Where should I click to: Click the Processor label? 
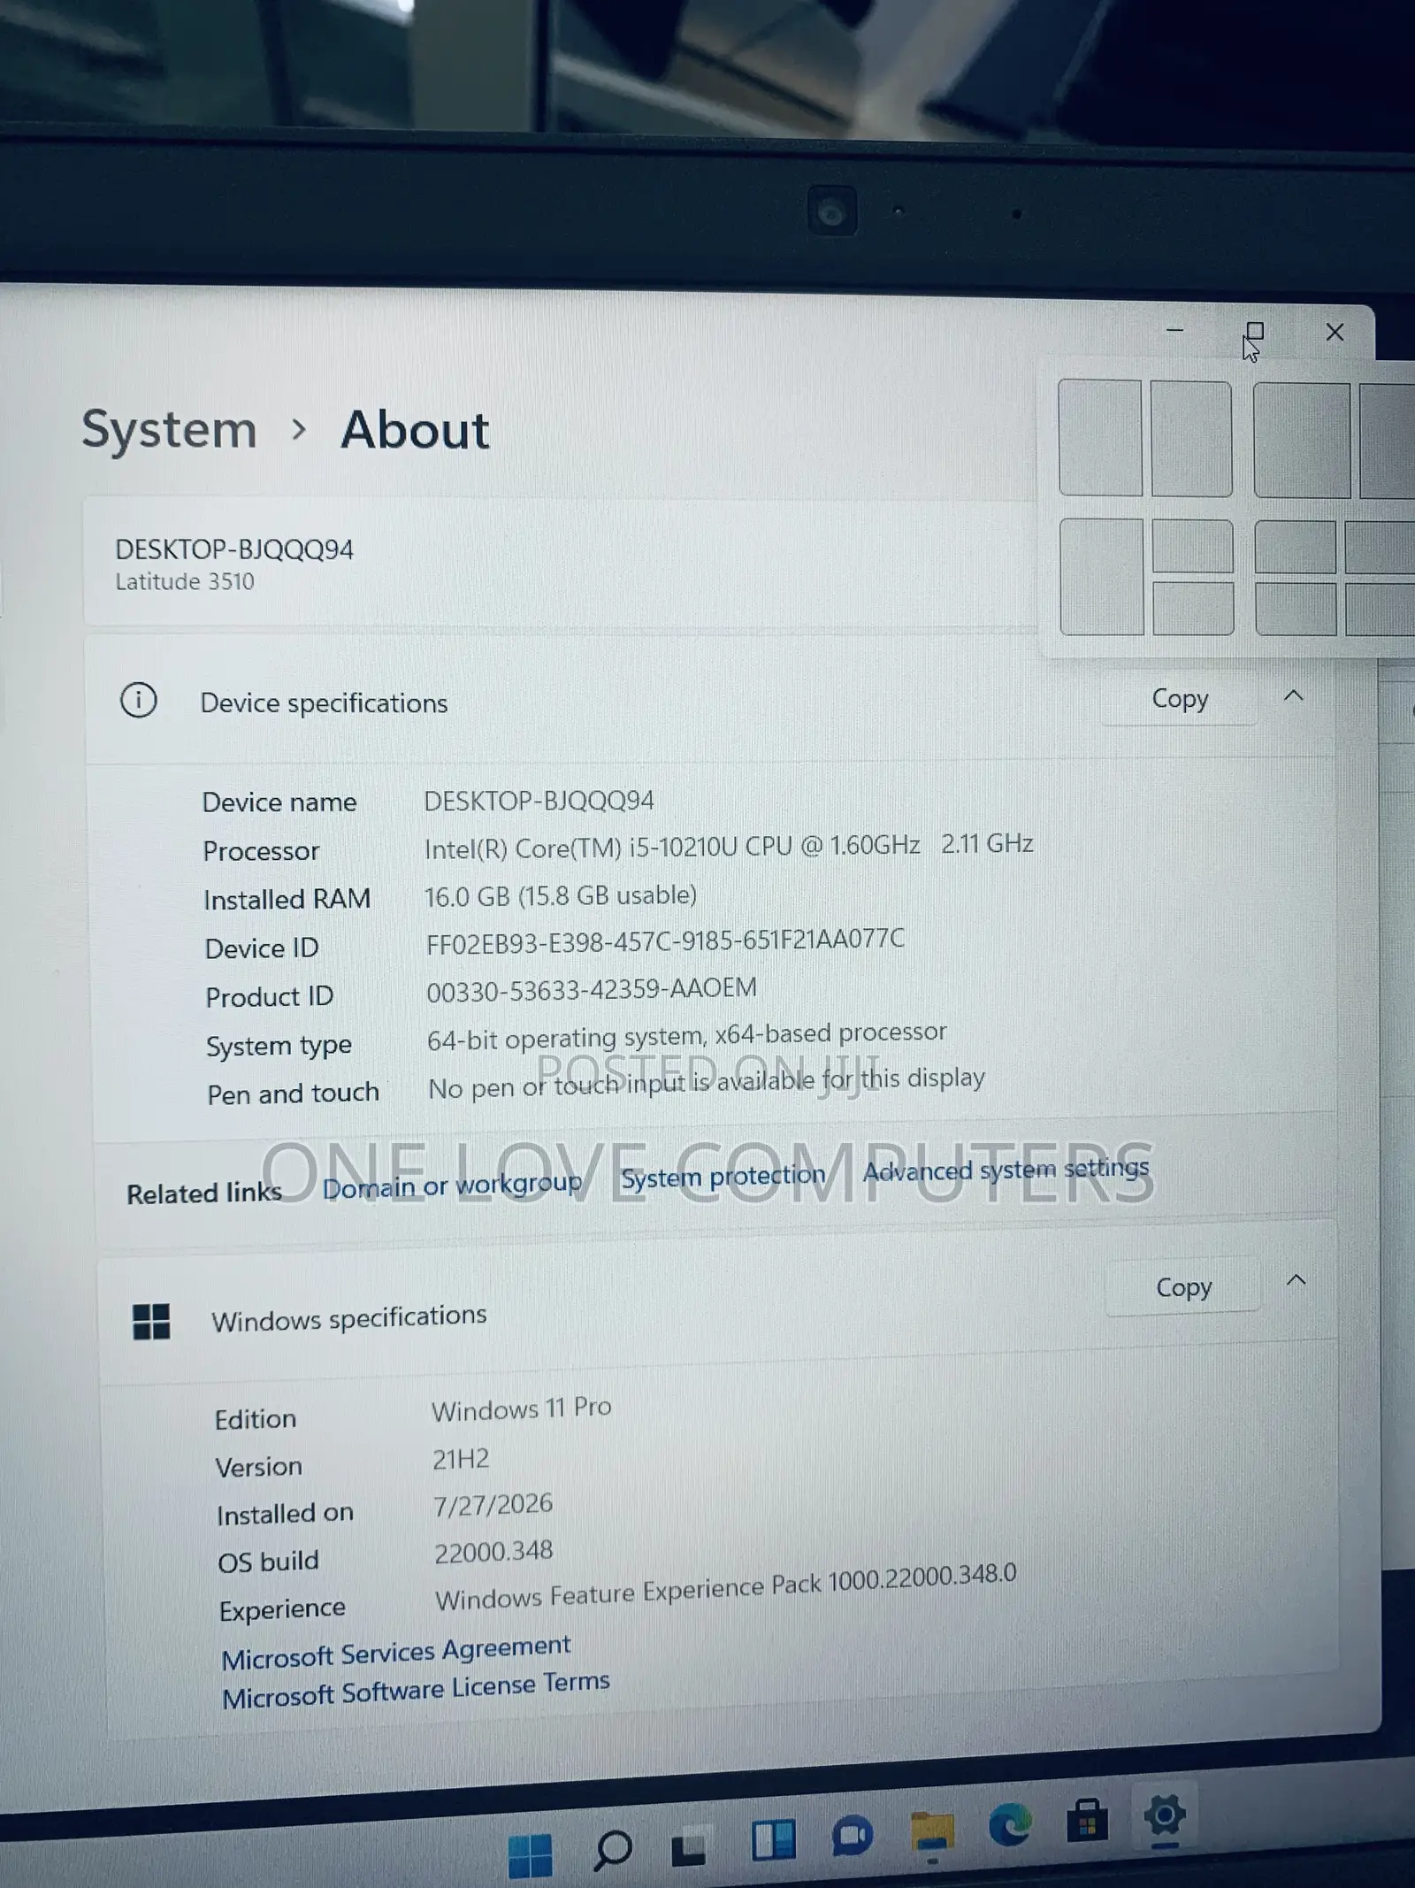[261, 851]
